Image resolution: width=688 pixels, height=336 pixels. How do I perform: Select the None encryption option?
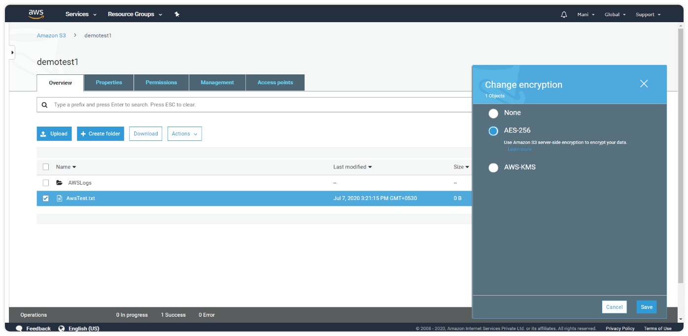point(493,113)
